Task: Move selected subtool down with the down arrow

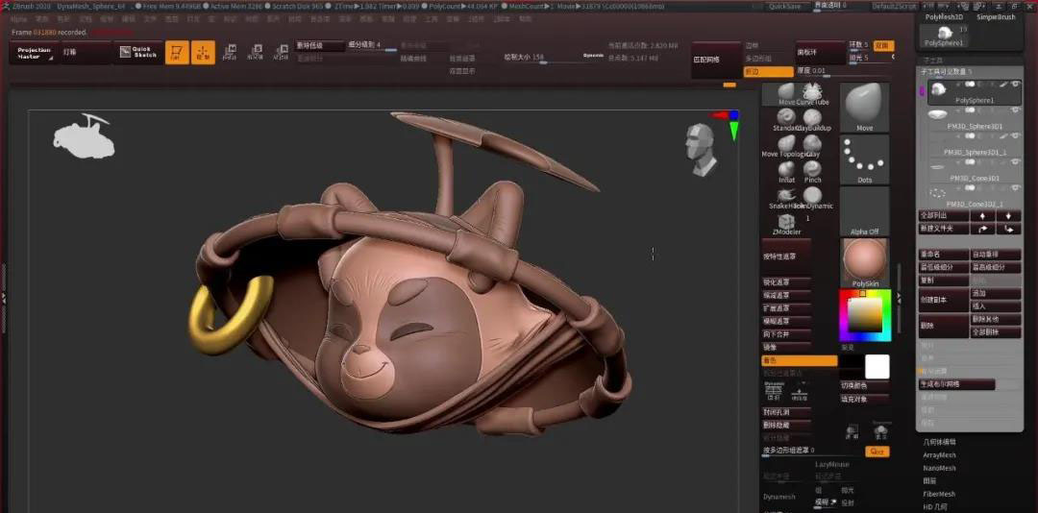Action: click(x=1008, y=216)
